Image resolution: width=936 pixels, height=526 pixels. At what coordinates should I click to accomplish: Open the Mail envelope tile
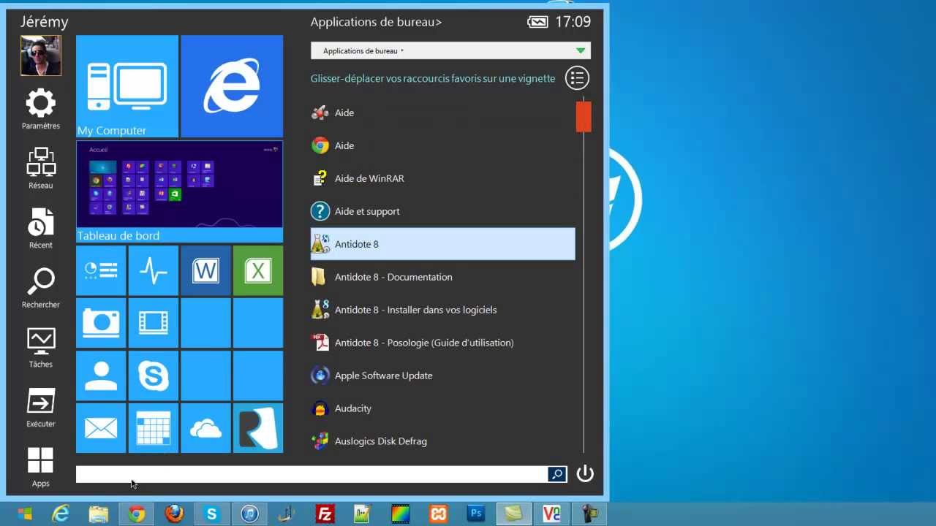(101, 428)
